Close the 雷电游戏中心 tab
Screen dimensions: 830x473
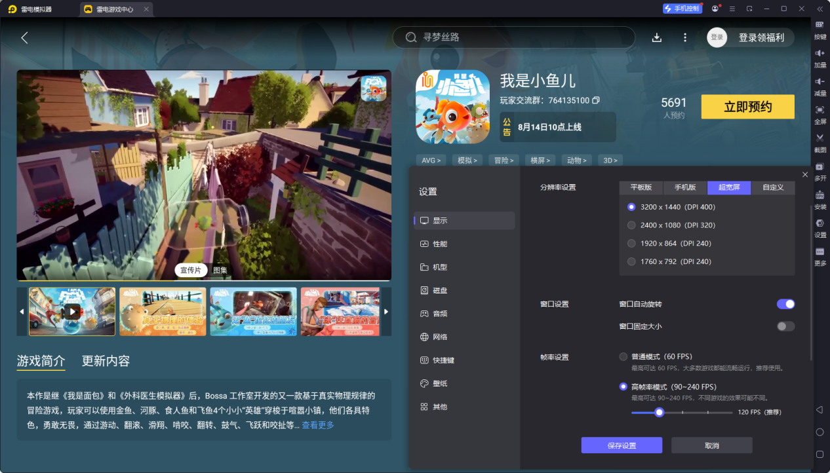point(146,9)
